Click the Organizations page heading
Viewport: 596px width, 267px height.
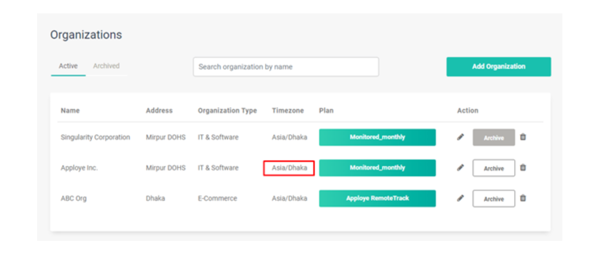[x=86, y=35]
